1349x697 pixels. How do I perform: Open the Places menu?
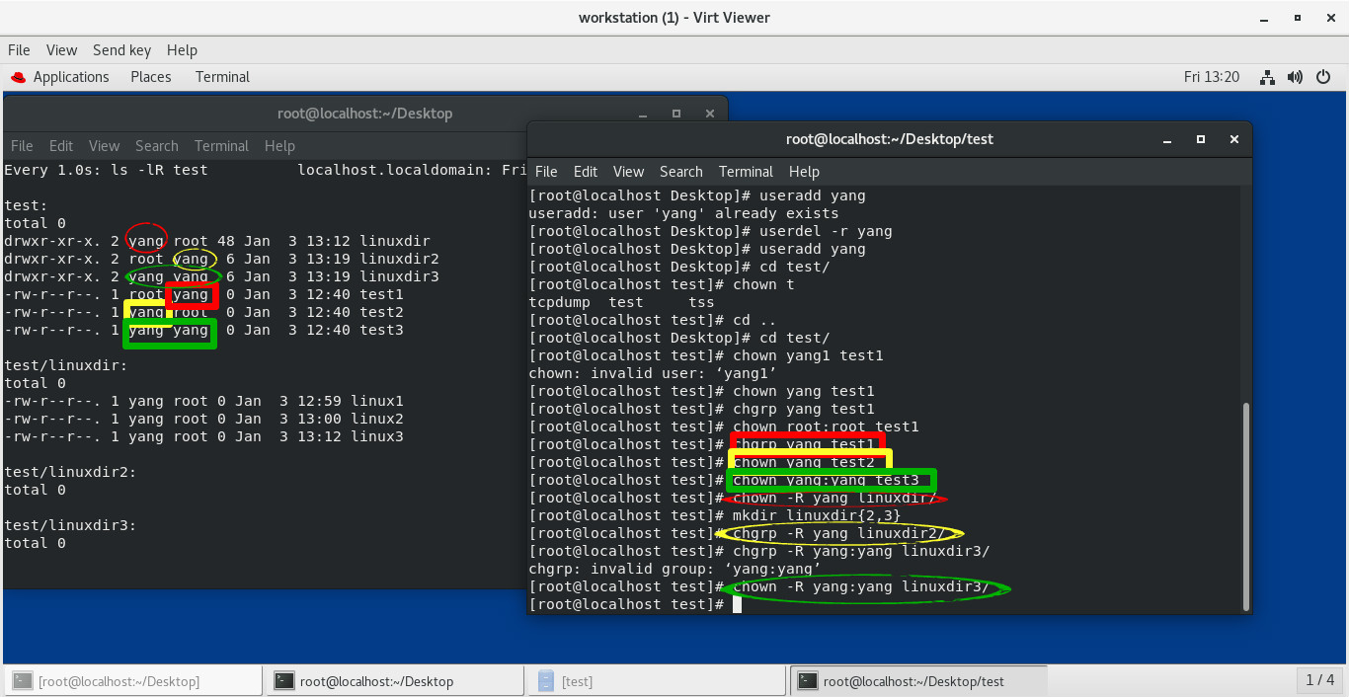pos(151,77)
